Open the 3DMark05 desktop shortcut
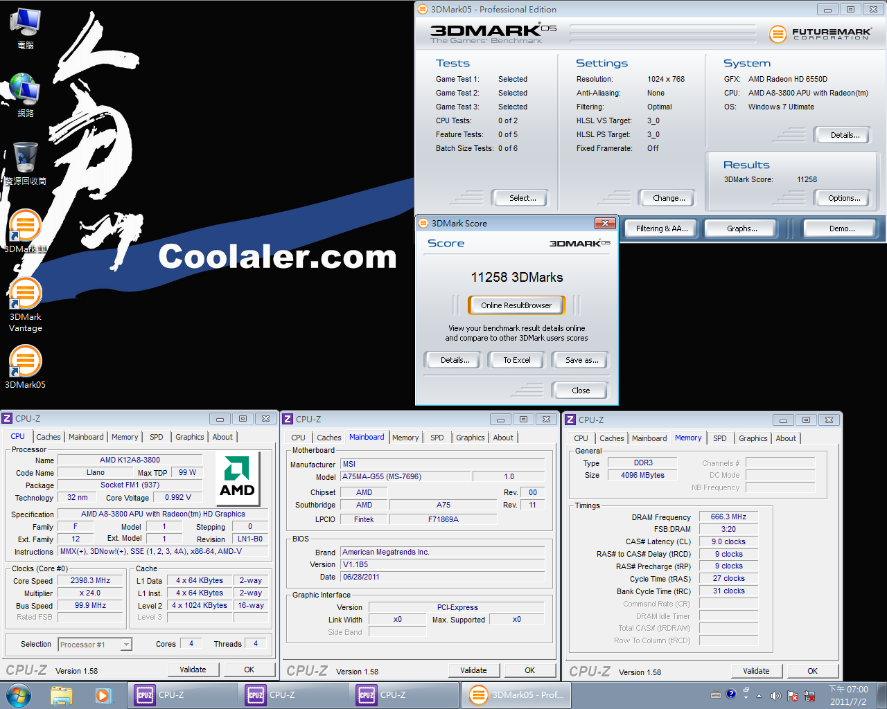 (25, 367)
